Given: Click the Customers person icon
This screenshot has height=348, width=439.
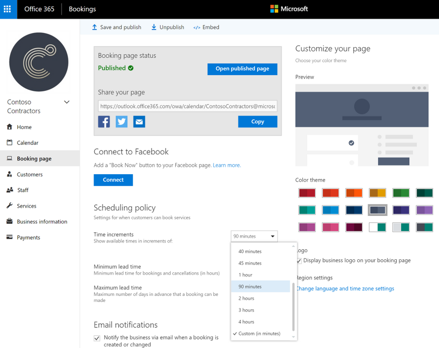Looking at the screenshot, I should click(x=10, y=174).
